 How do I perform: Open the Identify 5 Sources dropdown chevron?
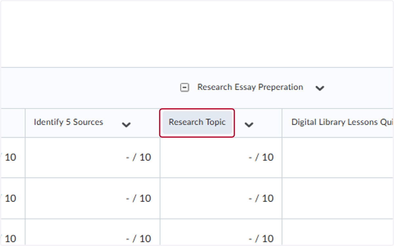coord(126,124)
